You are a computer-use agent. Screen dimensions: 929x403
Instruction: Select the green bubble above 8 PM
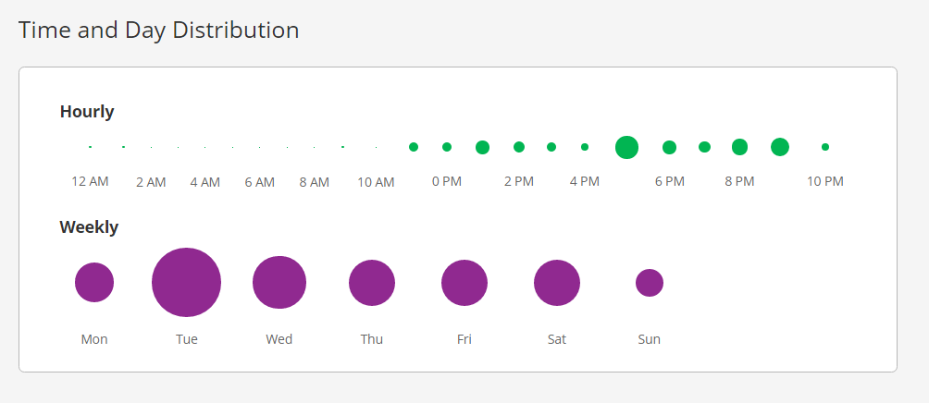(x=739, y=147)
